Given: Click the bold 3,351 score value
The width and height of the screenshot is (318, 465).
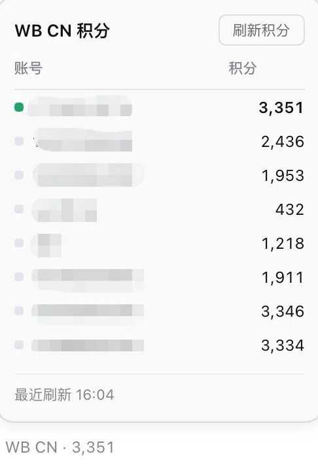Looking at the screenshot, I should pyautogui.click(x=281, y=108).
